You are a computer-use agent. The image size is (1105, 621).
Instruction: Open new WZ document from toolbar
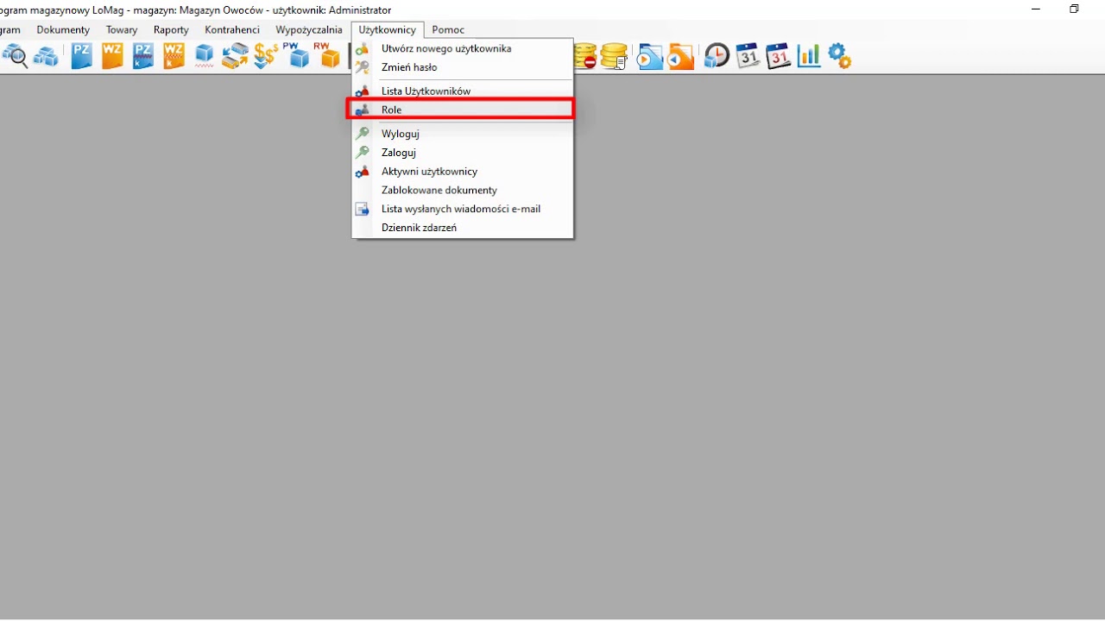pyautogui.click(x=112, y=56)
